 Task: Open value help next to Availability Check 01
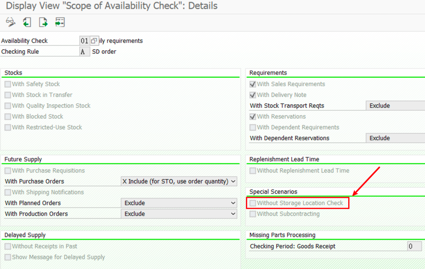pos(94,41)
